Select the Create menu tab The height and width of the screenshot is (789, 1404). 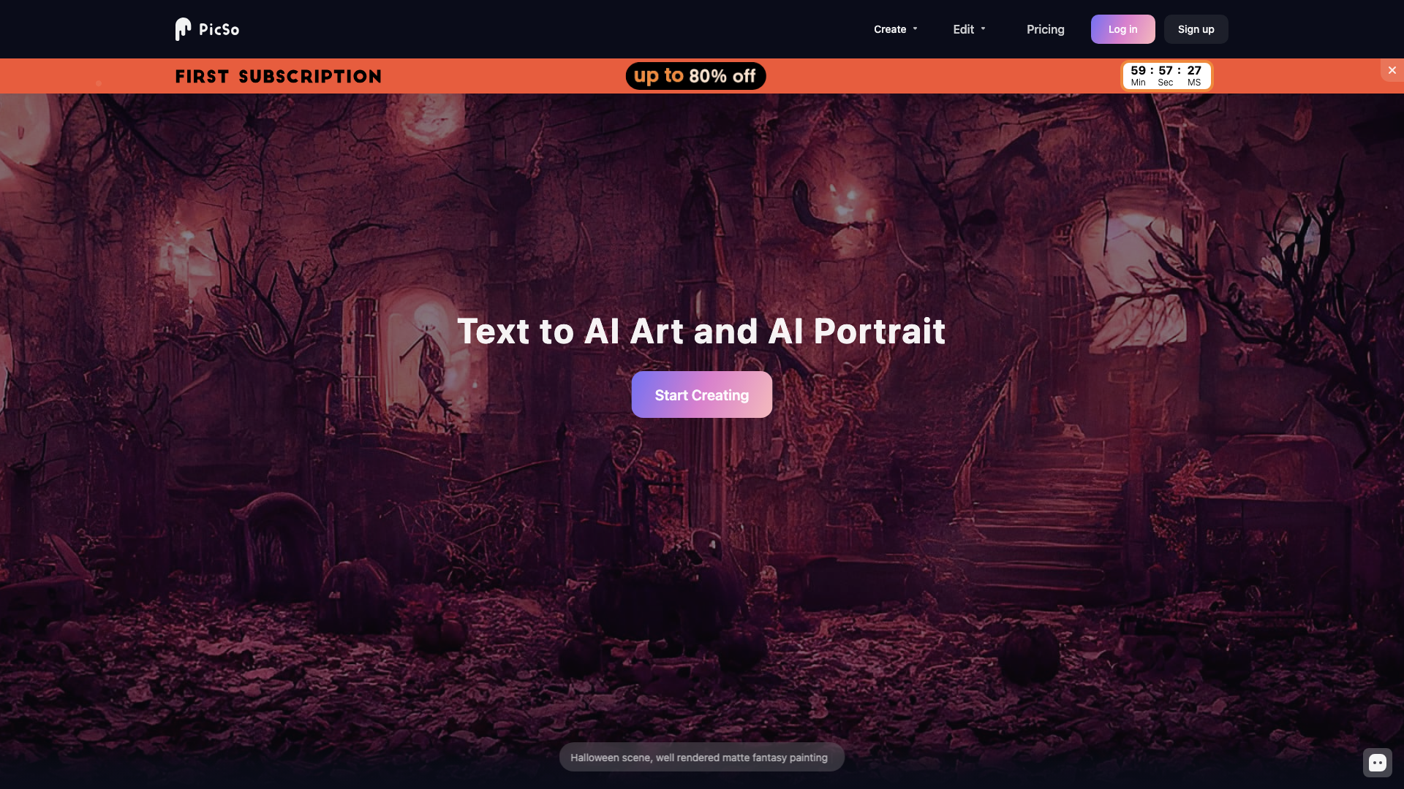tap(889, 29)
